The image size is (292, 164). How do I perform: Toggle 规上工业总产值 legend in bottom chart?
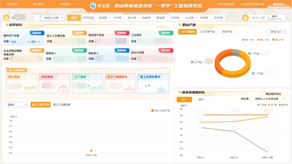pyautogui.click(x=160, y=111)
